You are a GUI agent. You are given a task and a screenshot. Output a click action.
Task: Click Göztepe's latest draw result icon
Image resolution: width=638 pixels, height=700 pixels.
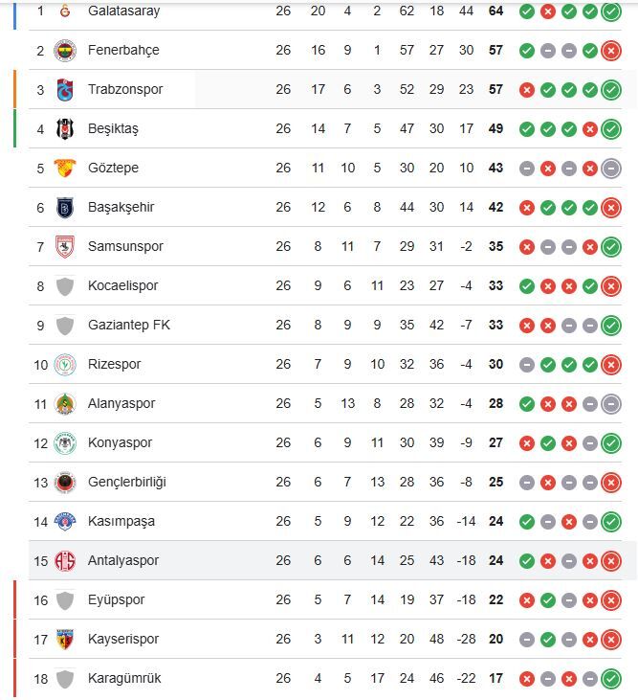[x=611, y=169]
